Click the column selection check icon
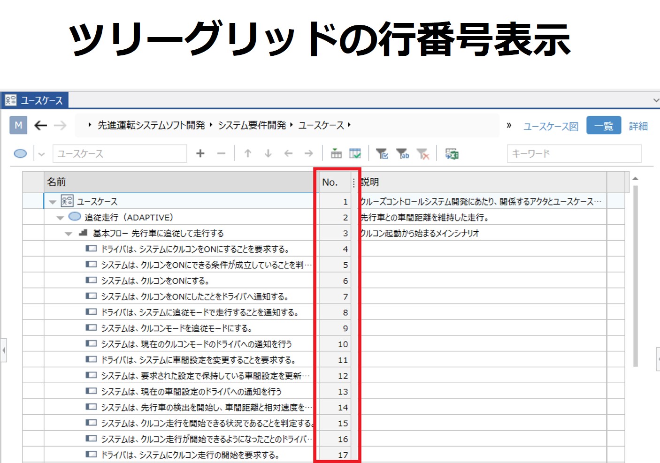660x463 pixels. [x=355, y=153]
